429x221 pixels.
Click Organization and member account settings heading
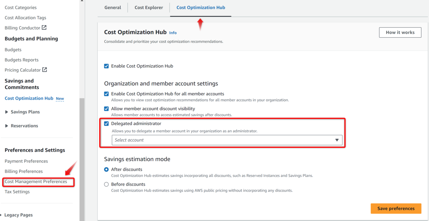click(161, 84)
